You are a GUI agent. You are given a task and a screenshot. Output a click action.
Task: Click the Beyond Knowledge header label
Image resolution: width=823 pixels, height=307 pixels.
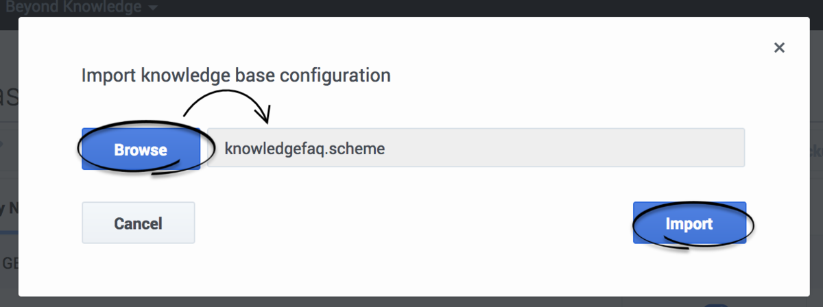(72, 8)
